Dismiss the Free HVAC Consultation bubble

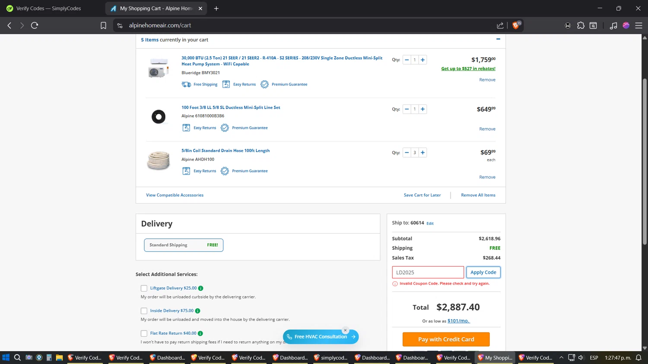click(x=345, y=330)
